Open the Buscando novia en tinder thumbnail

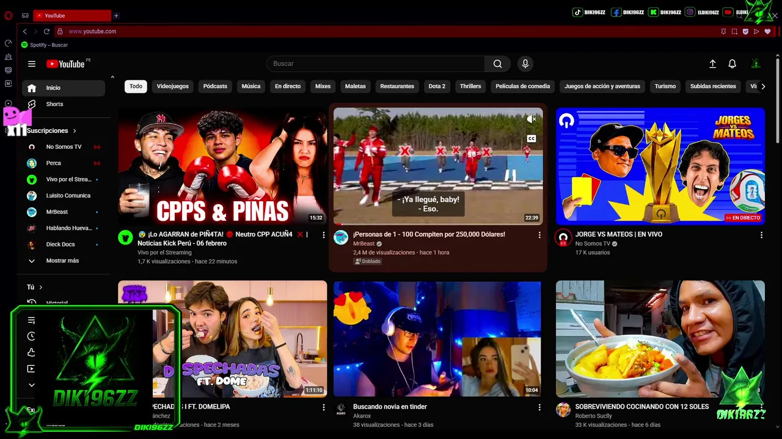[x=438, y=339]
